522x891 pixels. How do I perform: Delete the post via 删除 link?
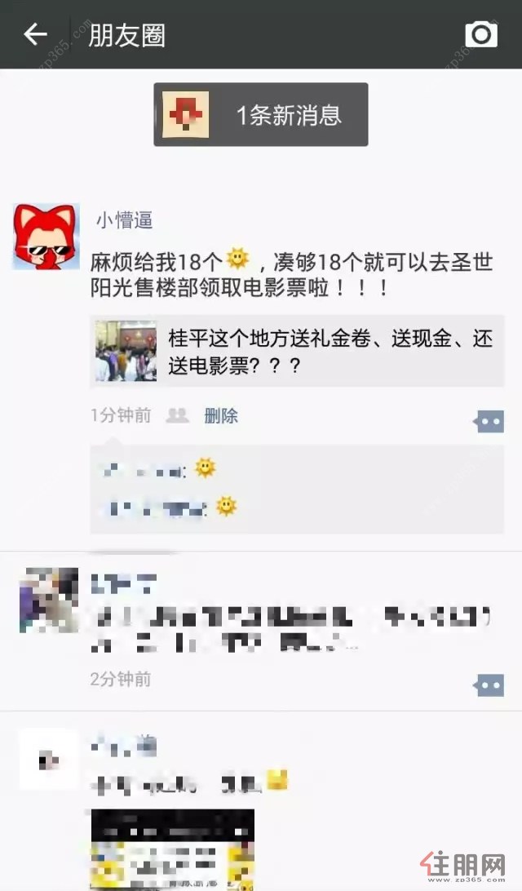[221, 416]
